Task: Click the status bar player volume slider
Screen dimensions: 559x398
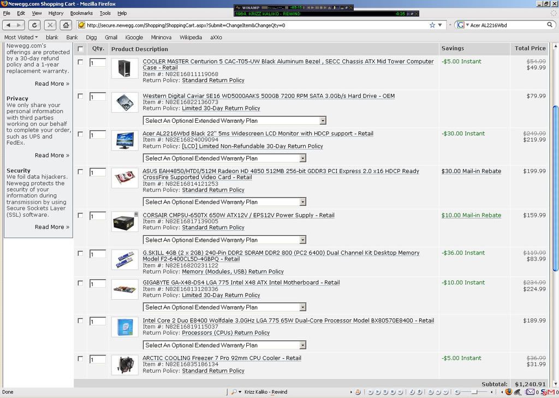Action: coord(475,393)
